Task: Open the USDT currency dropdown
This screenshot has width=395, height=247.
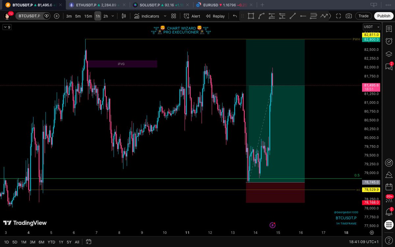Action: click(372, 27)
